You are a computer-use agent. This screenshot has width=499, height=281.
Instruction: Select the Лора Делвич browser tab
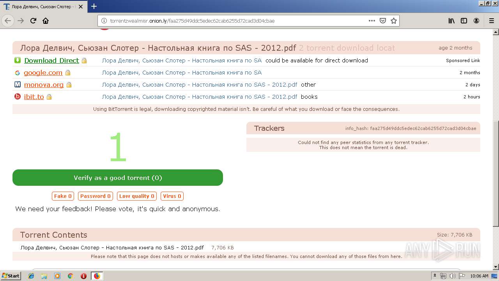(44, 7)
